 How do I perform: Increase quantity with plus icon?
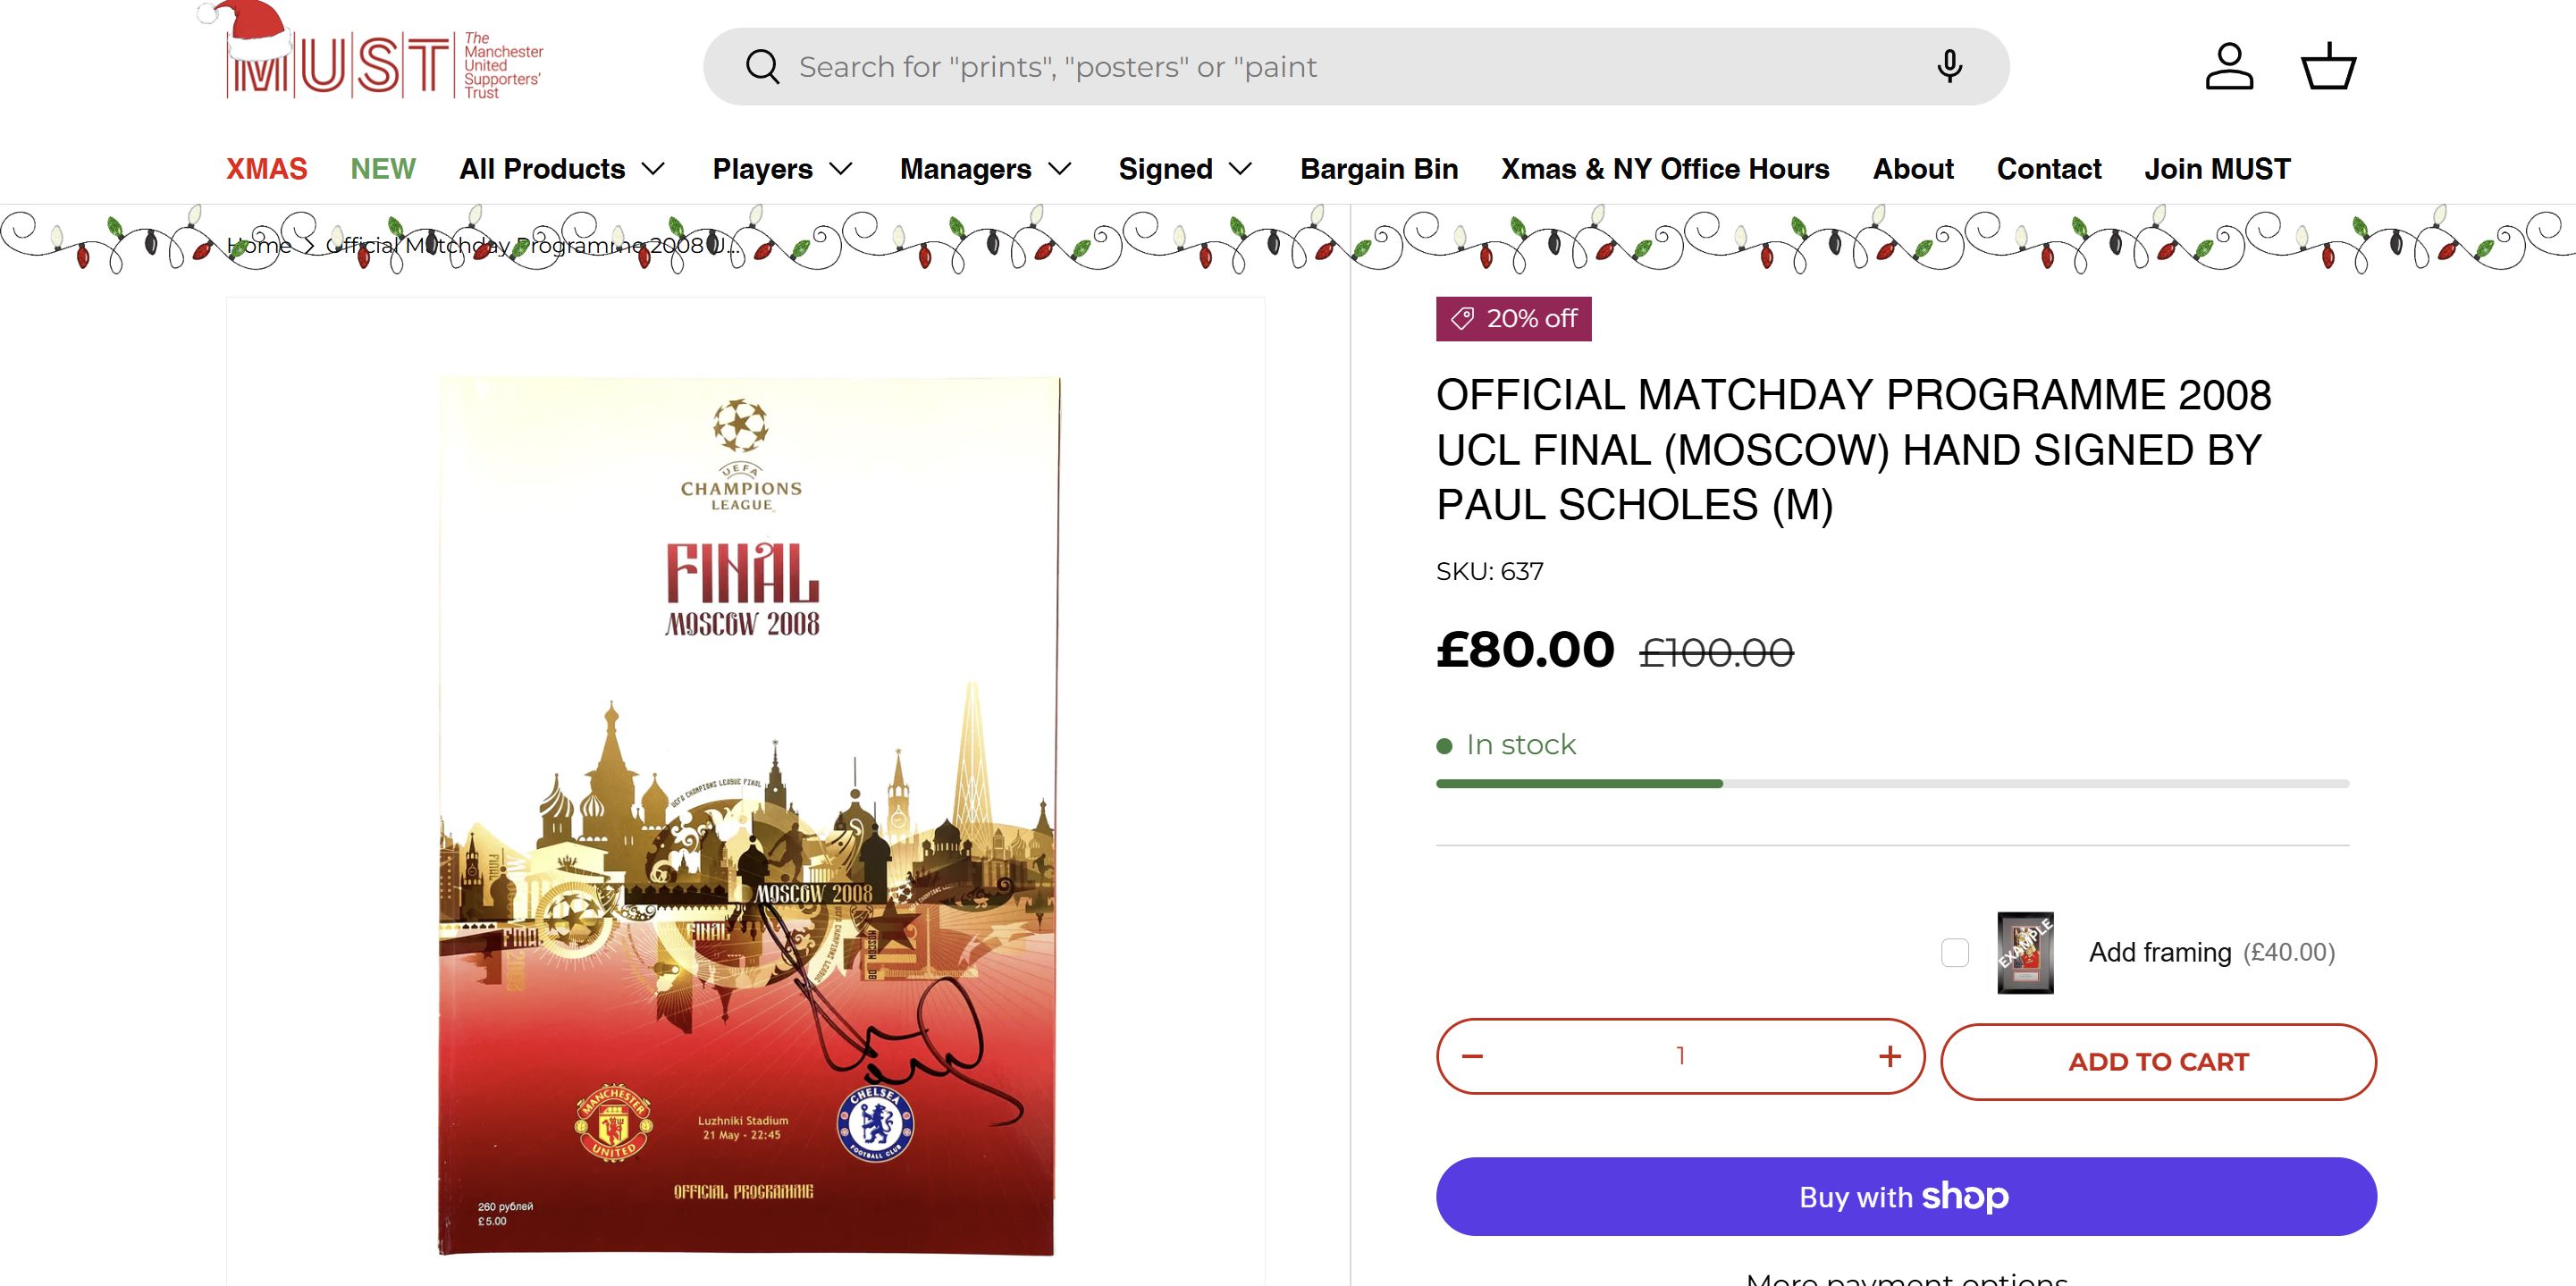tap(1889, 1056)
